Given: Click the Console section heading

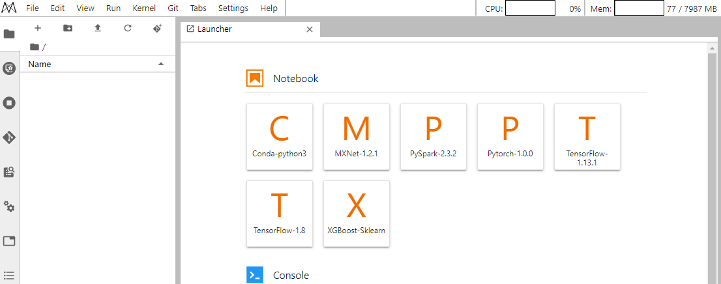Looking at the screenshot, I should point(291,276).
